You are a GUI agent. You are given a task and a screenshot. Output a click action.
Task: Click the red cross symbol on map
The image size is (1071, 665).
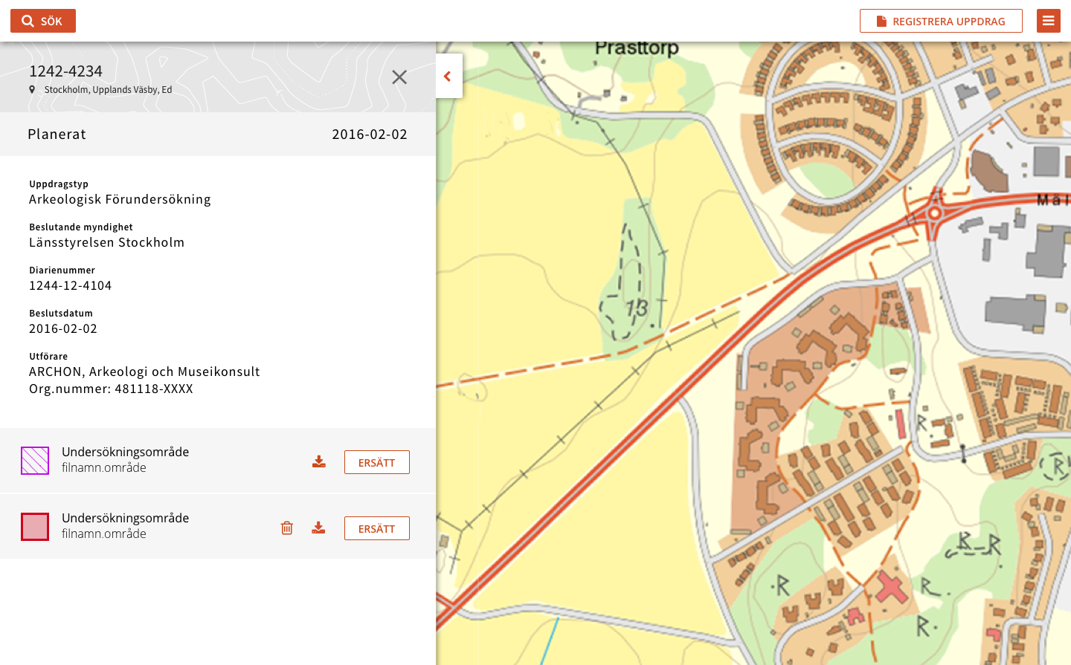click(x=890, y=587)
